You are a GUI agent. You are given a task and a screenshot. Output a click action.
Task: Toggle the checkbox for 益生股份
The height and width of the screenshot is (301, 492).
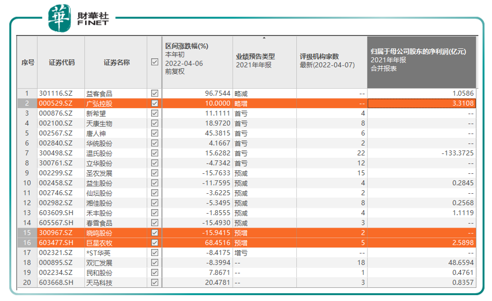click(x=155, y=183)
